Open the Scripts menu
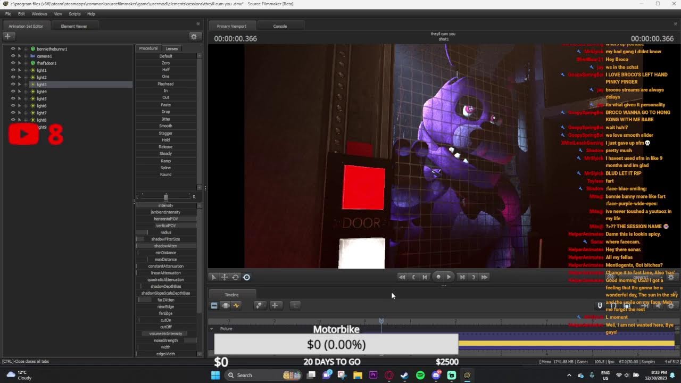The image size is (681, 383). pos(74,14)
